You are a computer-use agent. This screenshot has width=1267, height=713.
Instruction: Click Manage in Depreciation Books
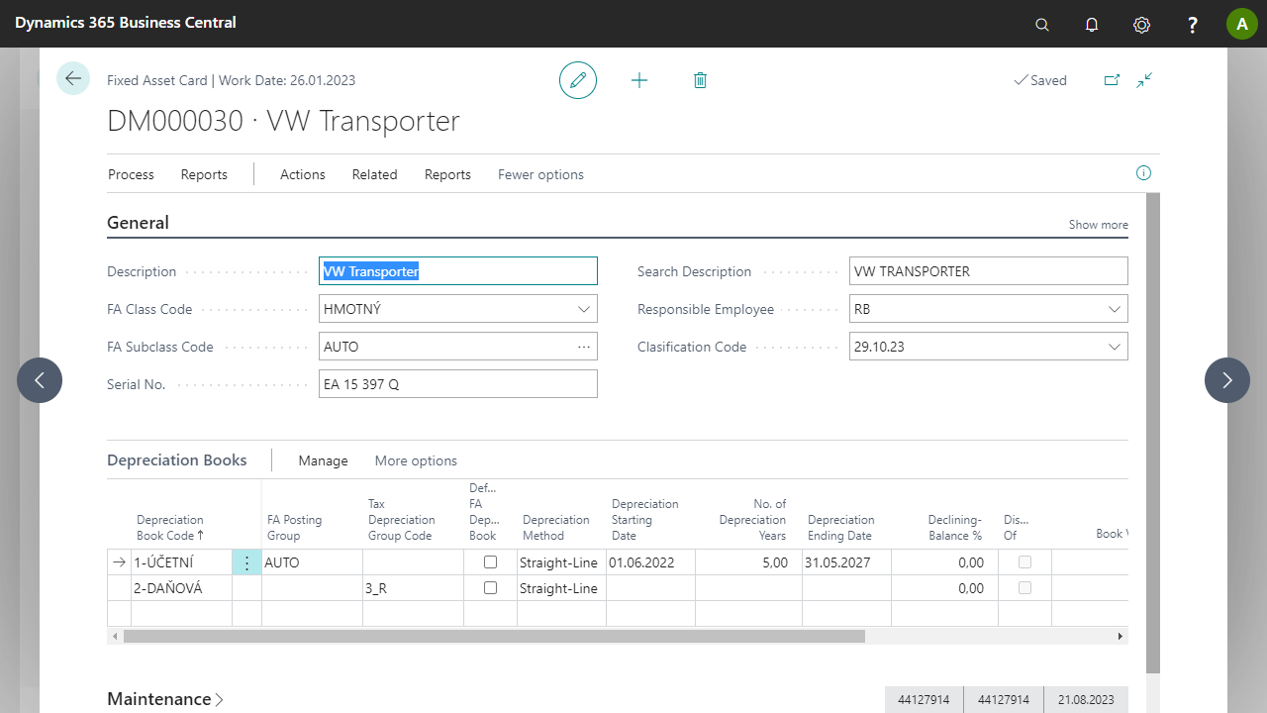(x=323, y=460)
